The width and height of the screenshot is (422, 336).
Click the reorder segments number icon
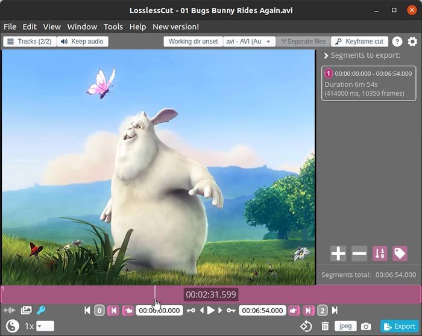(379, 254)
